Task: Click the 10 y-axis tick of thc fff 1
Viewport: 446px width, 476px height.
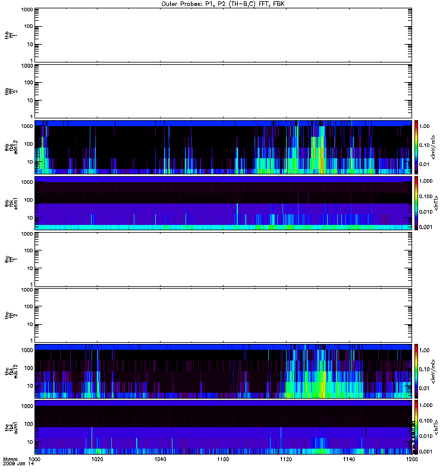Action: [30, 268]
